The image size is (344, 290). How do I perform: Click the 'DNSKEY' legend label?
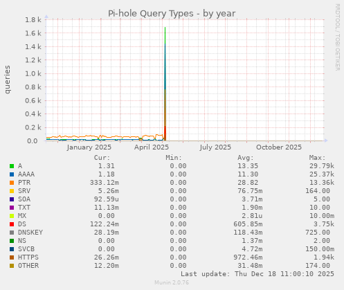coord(30,233)
